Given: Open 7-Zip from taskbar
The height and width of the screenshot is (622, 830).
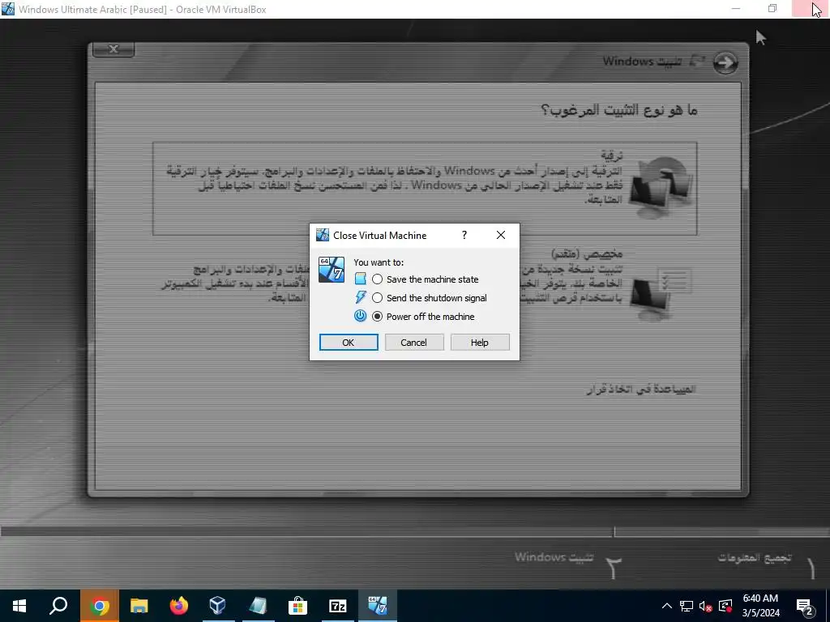Looking at the screenshot, I should pos(338,606).
